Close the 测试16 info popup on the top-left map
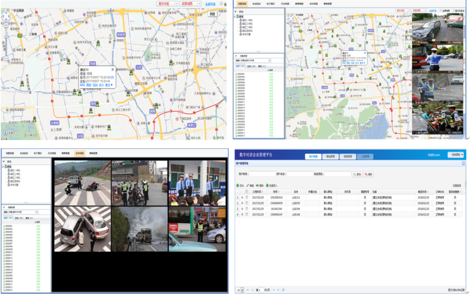470x294 pixels. (112, 69)
